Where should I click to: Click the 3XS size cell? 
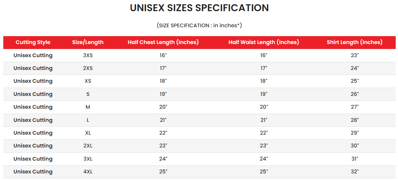[88, 56]
